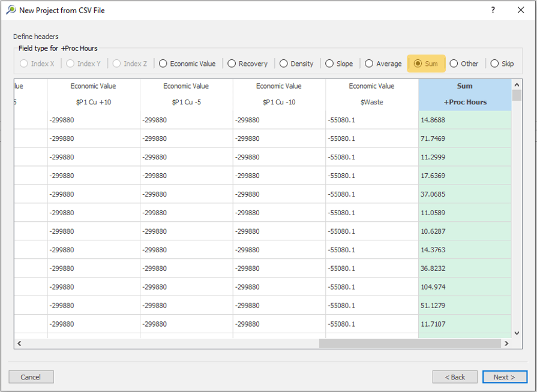This screenshot has width=537, height=392.
Task: Click the horizontal scrollbar thumb
Action: (409, 343)
